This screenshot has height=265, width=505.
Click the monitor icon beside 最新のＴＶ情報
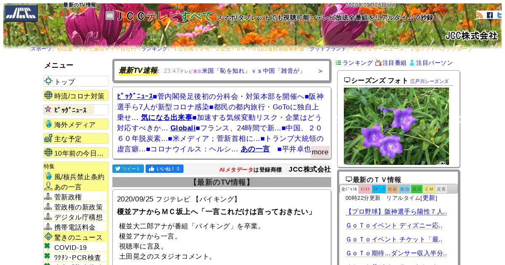pyautogui.click(x=349, y=180)
